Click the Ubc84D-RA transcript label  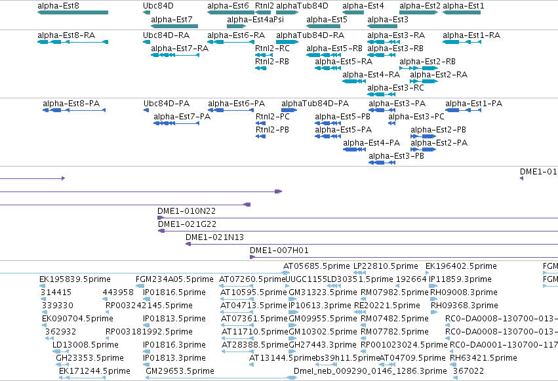pyautogui.click(x=166, y=35)
